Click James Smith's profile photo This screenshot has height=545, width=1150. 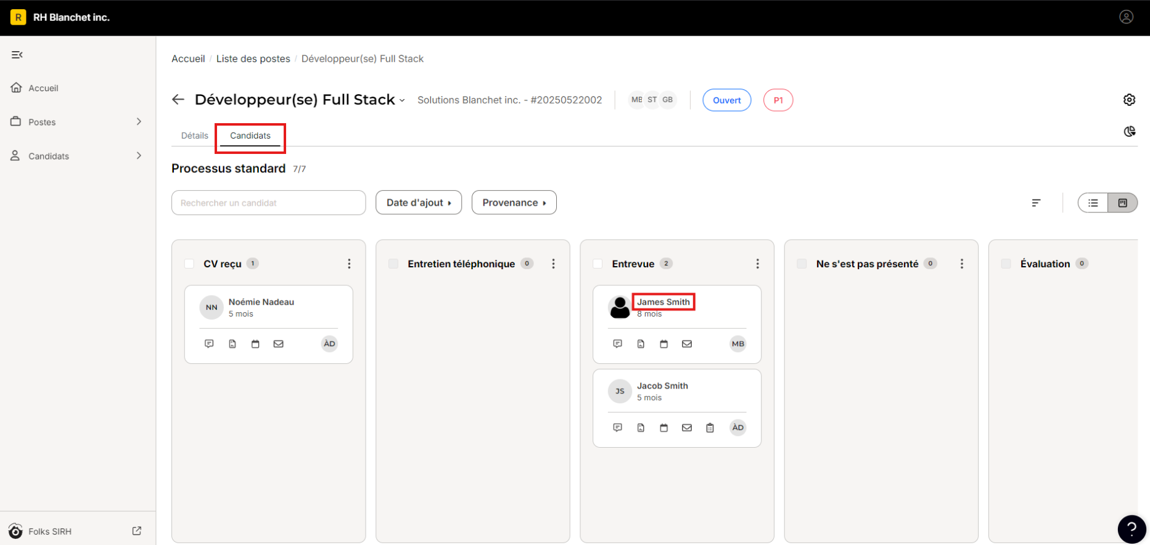(620, 307)
